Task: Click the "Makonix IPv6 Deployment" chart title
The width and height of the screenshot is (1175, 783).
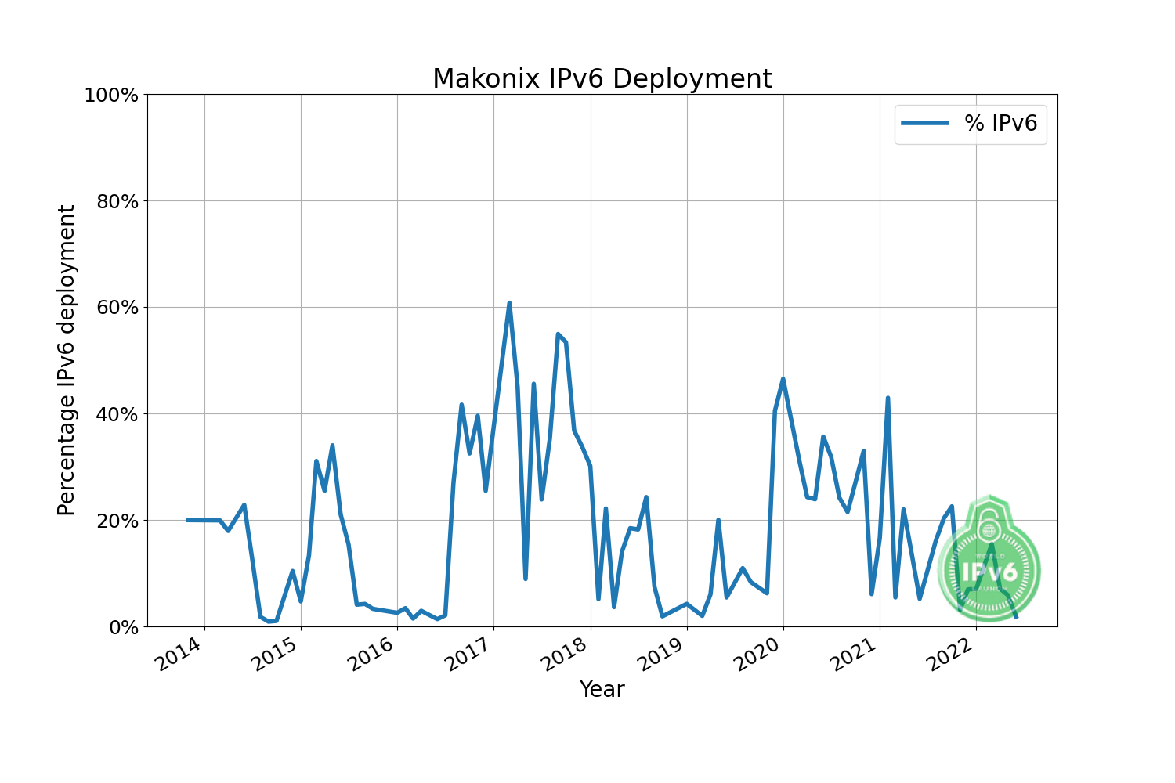Action: [602, 79]
